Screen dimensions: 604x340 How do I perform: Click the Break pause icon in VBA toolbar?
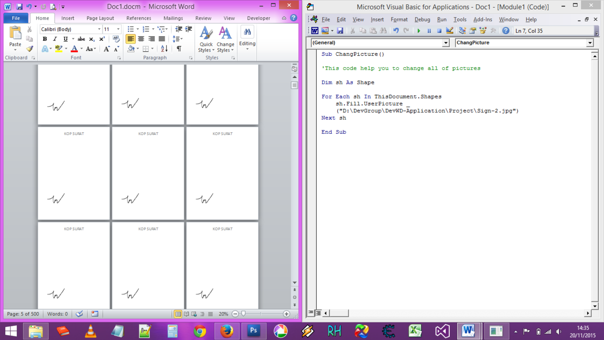coord(429,31)
